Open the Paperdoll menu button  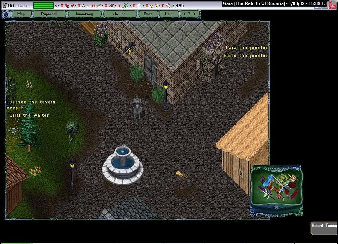[49, 14]
